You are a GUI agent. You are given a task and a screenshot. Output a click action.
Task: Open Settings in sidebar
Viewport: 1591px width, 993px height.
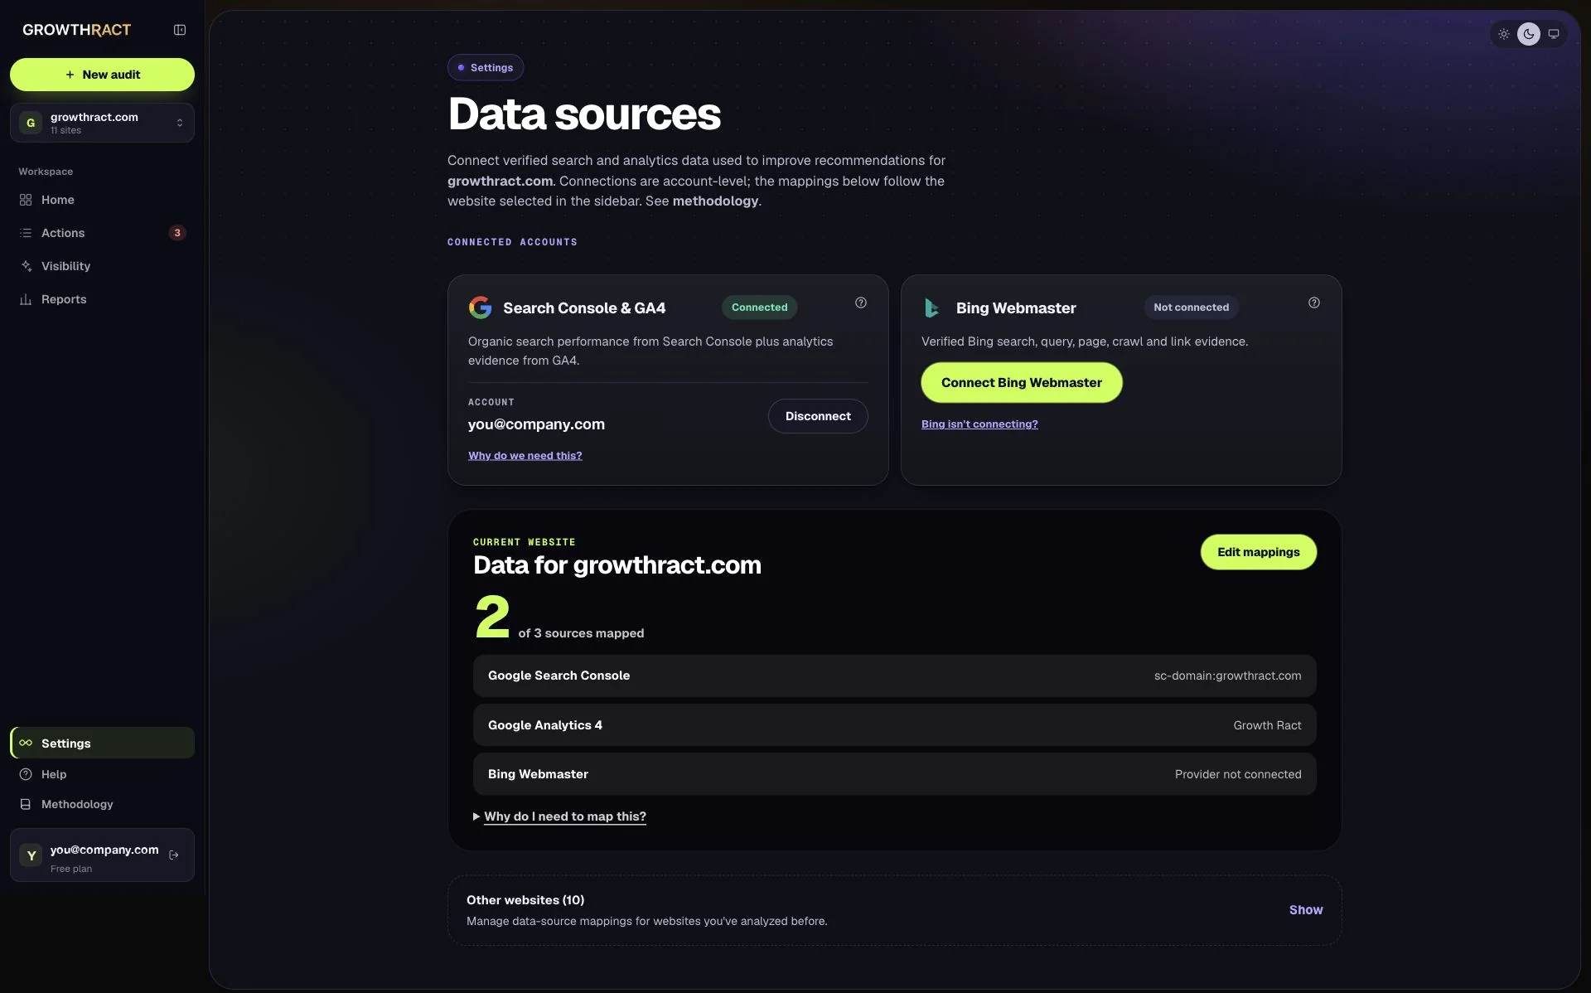pos(102,743)
